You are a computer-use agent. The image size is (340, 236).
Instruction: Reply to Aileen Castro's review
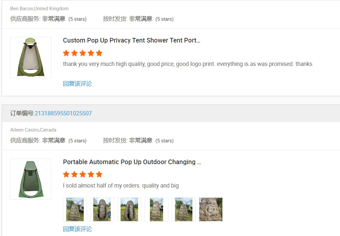[77, 229]
